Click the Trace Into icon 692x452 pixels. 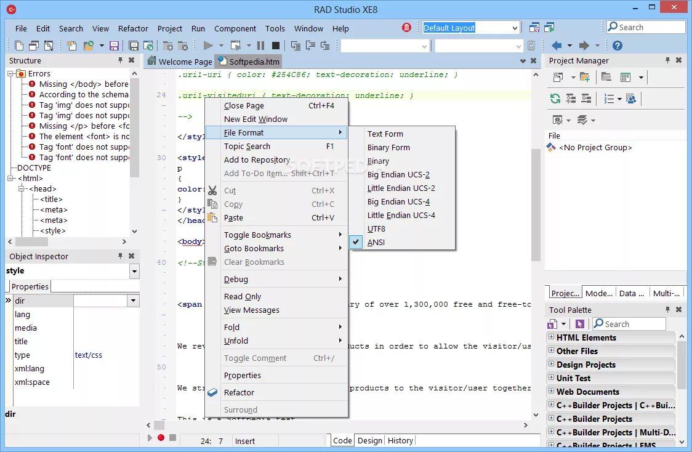[x=296, y=46]
